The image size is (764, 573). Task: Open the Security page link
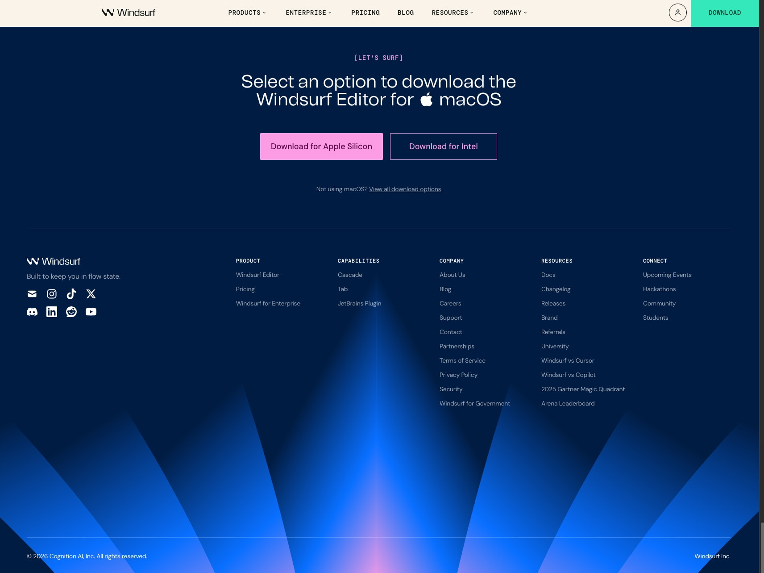point(451,389)
